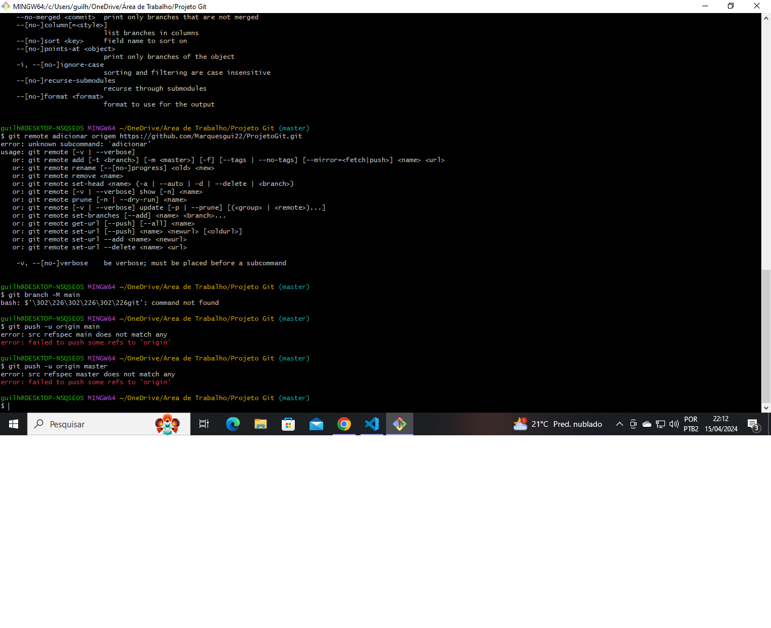Click the Meet Now tray icon
The image size is (771, 628).
[x=633, y=424]
